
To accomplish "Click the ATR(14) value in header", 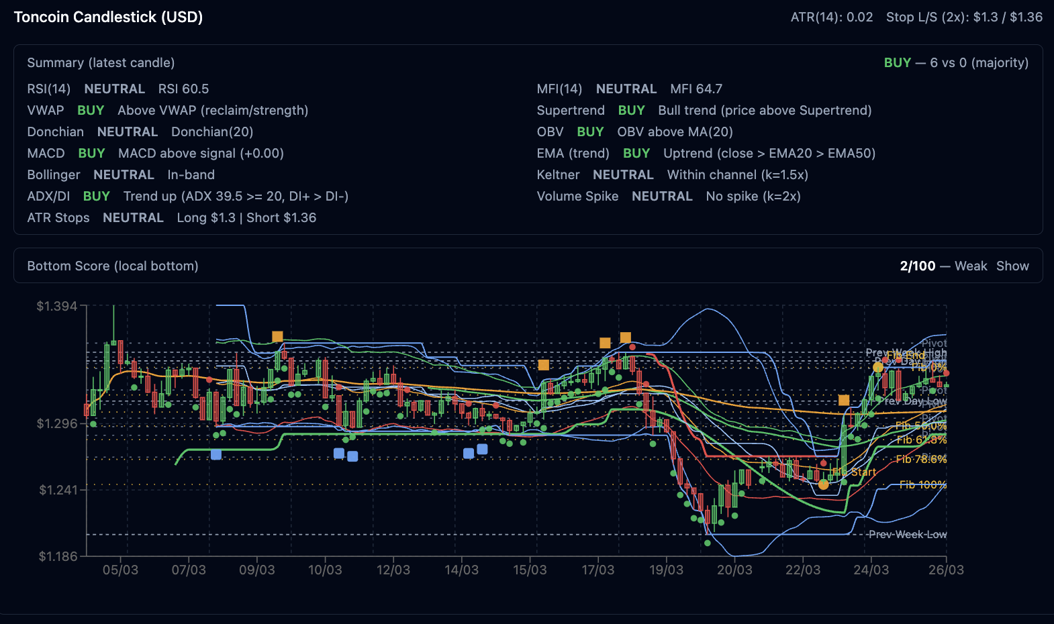I will [x=831, y=17].
